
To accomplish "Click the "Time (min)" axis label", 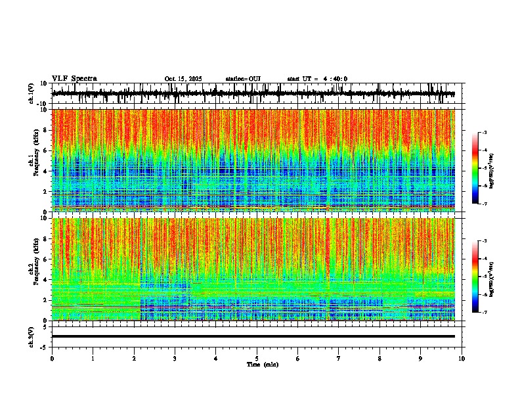I will point(263,365).
